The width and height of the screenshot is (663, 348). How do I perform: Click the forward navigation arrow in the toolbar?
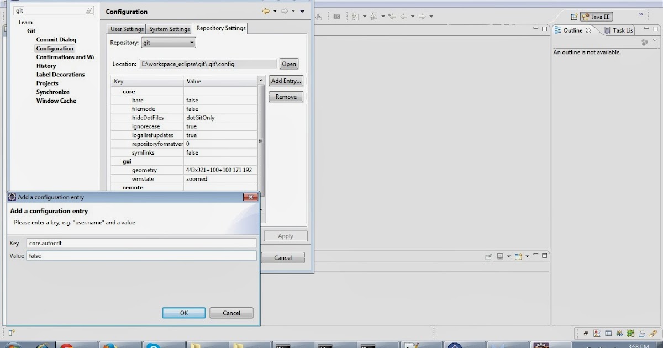pyautogui.click(x=421, y=16)
